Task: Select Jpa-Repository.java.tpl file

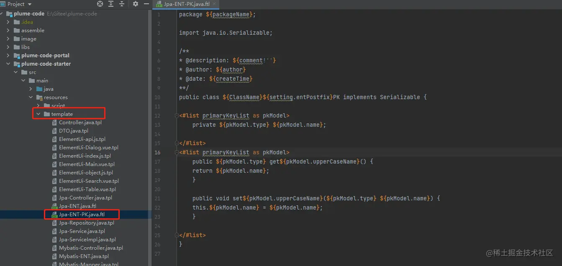Action: coord(87,223)
